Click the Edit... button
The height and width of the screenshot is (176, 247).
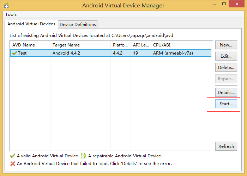tap(226, 56)
